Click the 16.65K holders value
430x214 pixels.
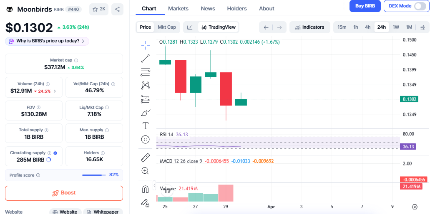94,160
